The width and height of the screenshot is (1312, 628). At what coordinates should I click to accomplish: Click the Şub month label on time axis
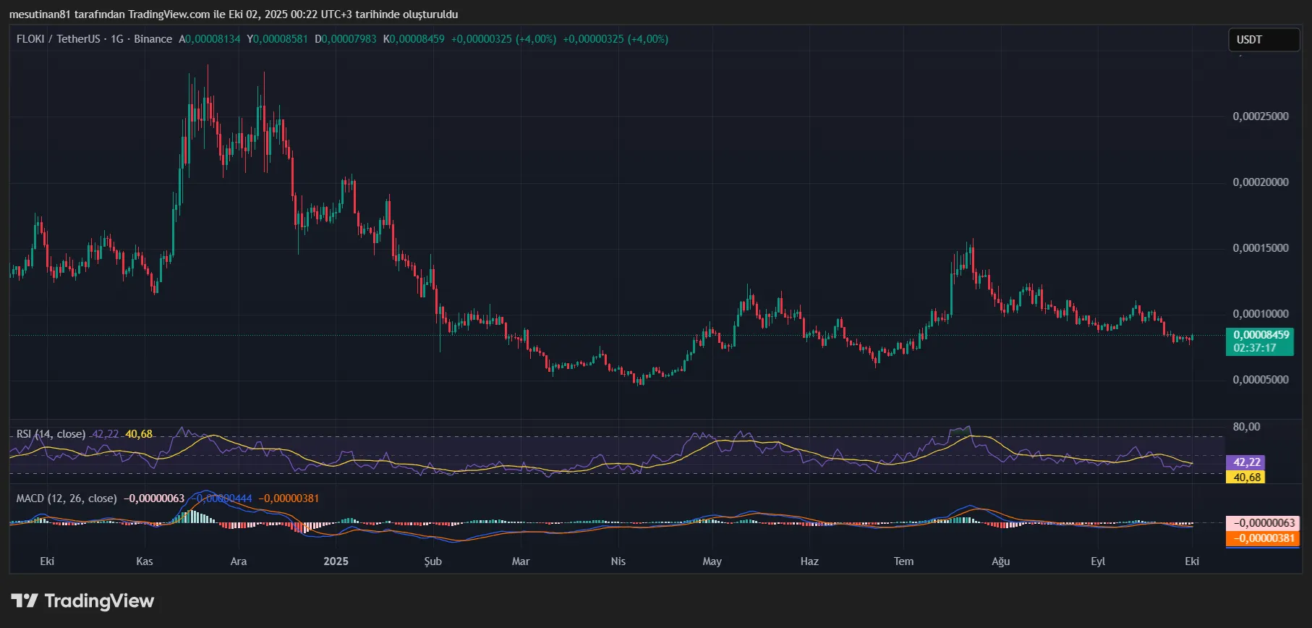pos(433,561)
